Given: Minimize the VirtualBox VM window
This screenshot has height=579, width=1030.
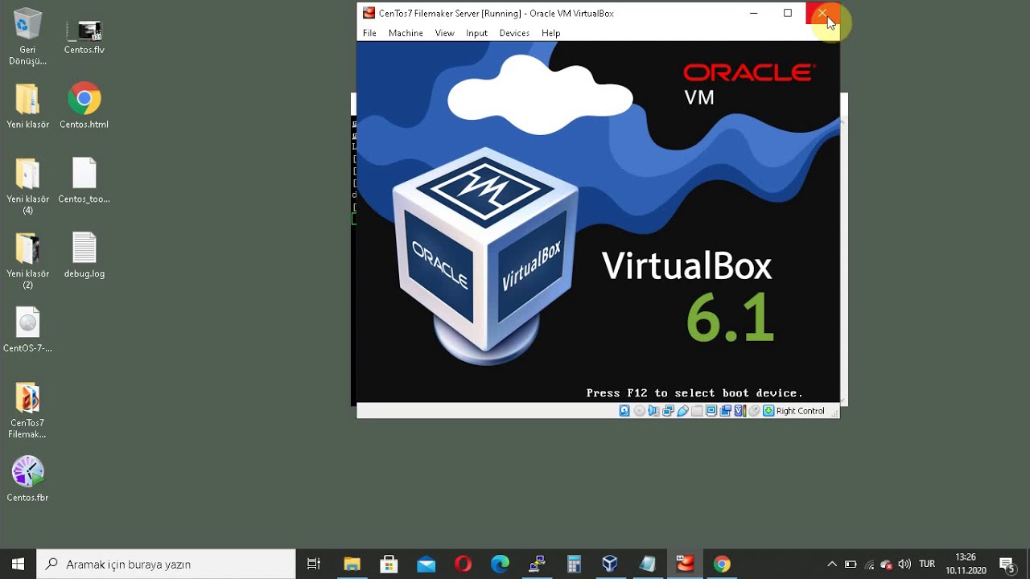Looking at the screenshot, I should [753, 13].
